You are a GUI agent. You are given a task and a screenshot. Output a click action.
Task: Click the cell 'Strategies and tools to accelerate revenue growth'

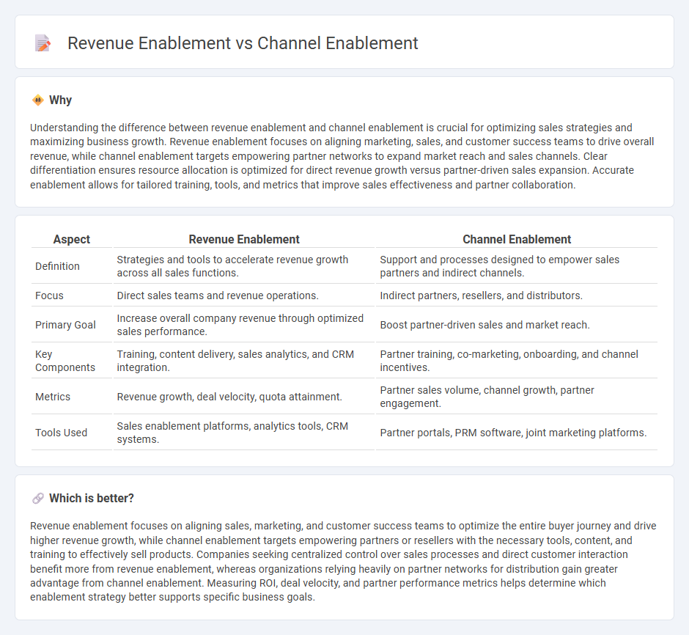pos(244,266)
